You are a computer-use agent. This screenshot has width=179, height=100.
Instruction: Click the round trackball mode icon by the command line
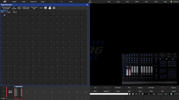click(x=130, y=94)
